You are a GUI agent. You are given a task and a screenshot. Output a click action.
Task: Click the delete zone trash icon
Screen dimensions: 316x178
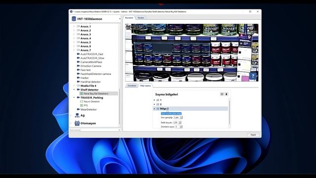226,94
